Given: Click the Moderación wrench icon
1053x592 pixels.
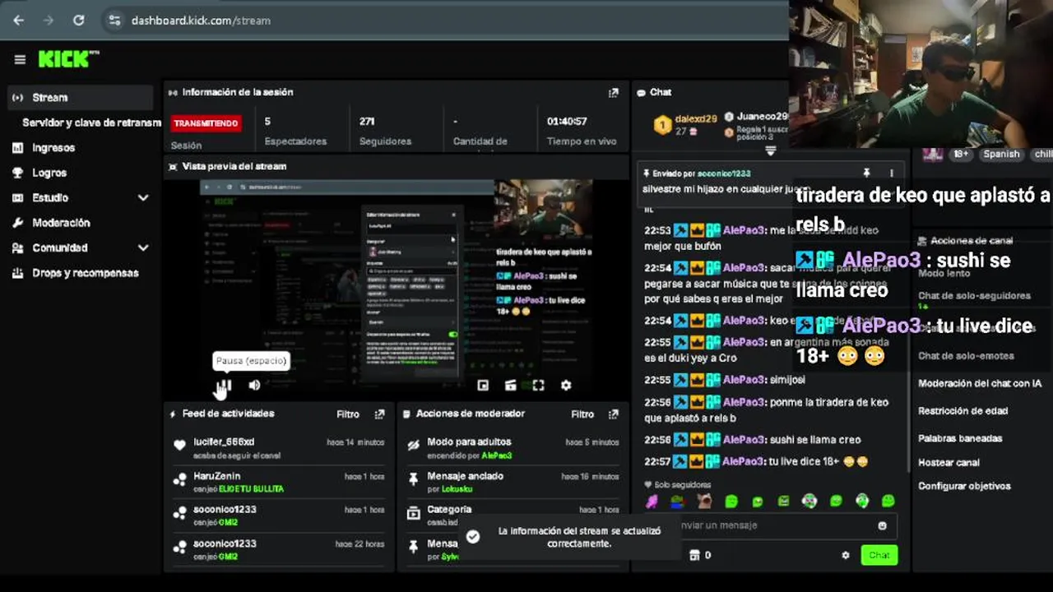Looking at the screenshot, I should [17, 223].
